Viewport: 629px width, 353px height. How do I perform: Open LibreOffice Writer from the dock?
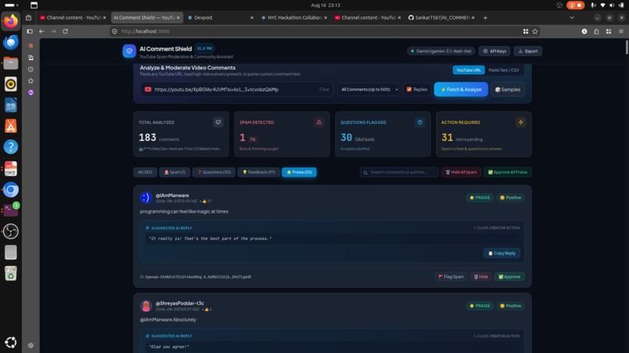[x=11, y=105]
